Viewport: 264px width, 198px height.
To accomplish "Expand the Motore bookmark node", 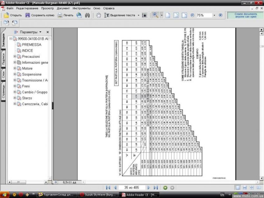I will pyautogui.click(x=15, y=68).
